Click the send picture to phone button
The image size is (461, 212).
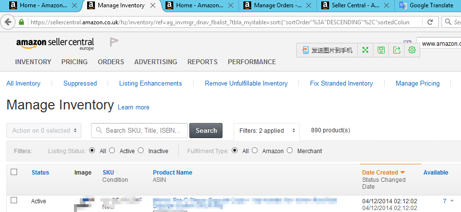pyautogui.click(x=327, y=50)
